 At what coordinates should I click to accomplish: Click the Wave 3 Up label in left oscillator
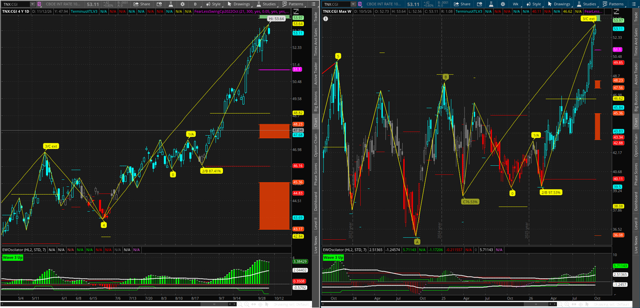coord(13,257)
